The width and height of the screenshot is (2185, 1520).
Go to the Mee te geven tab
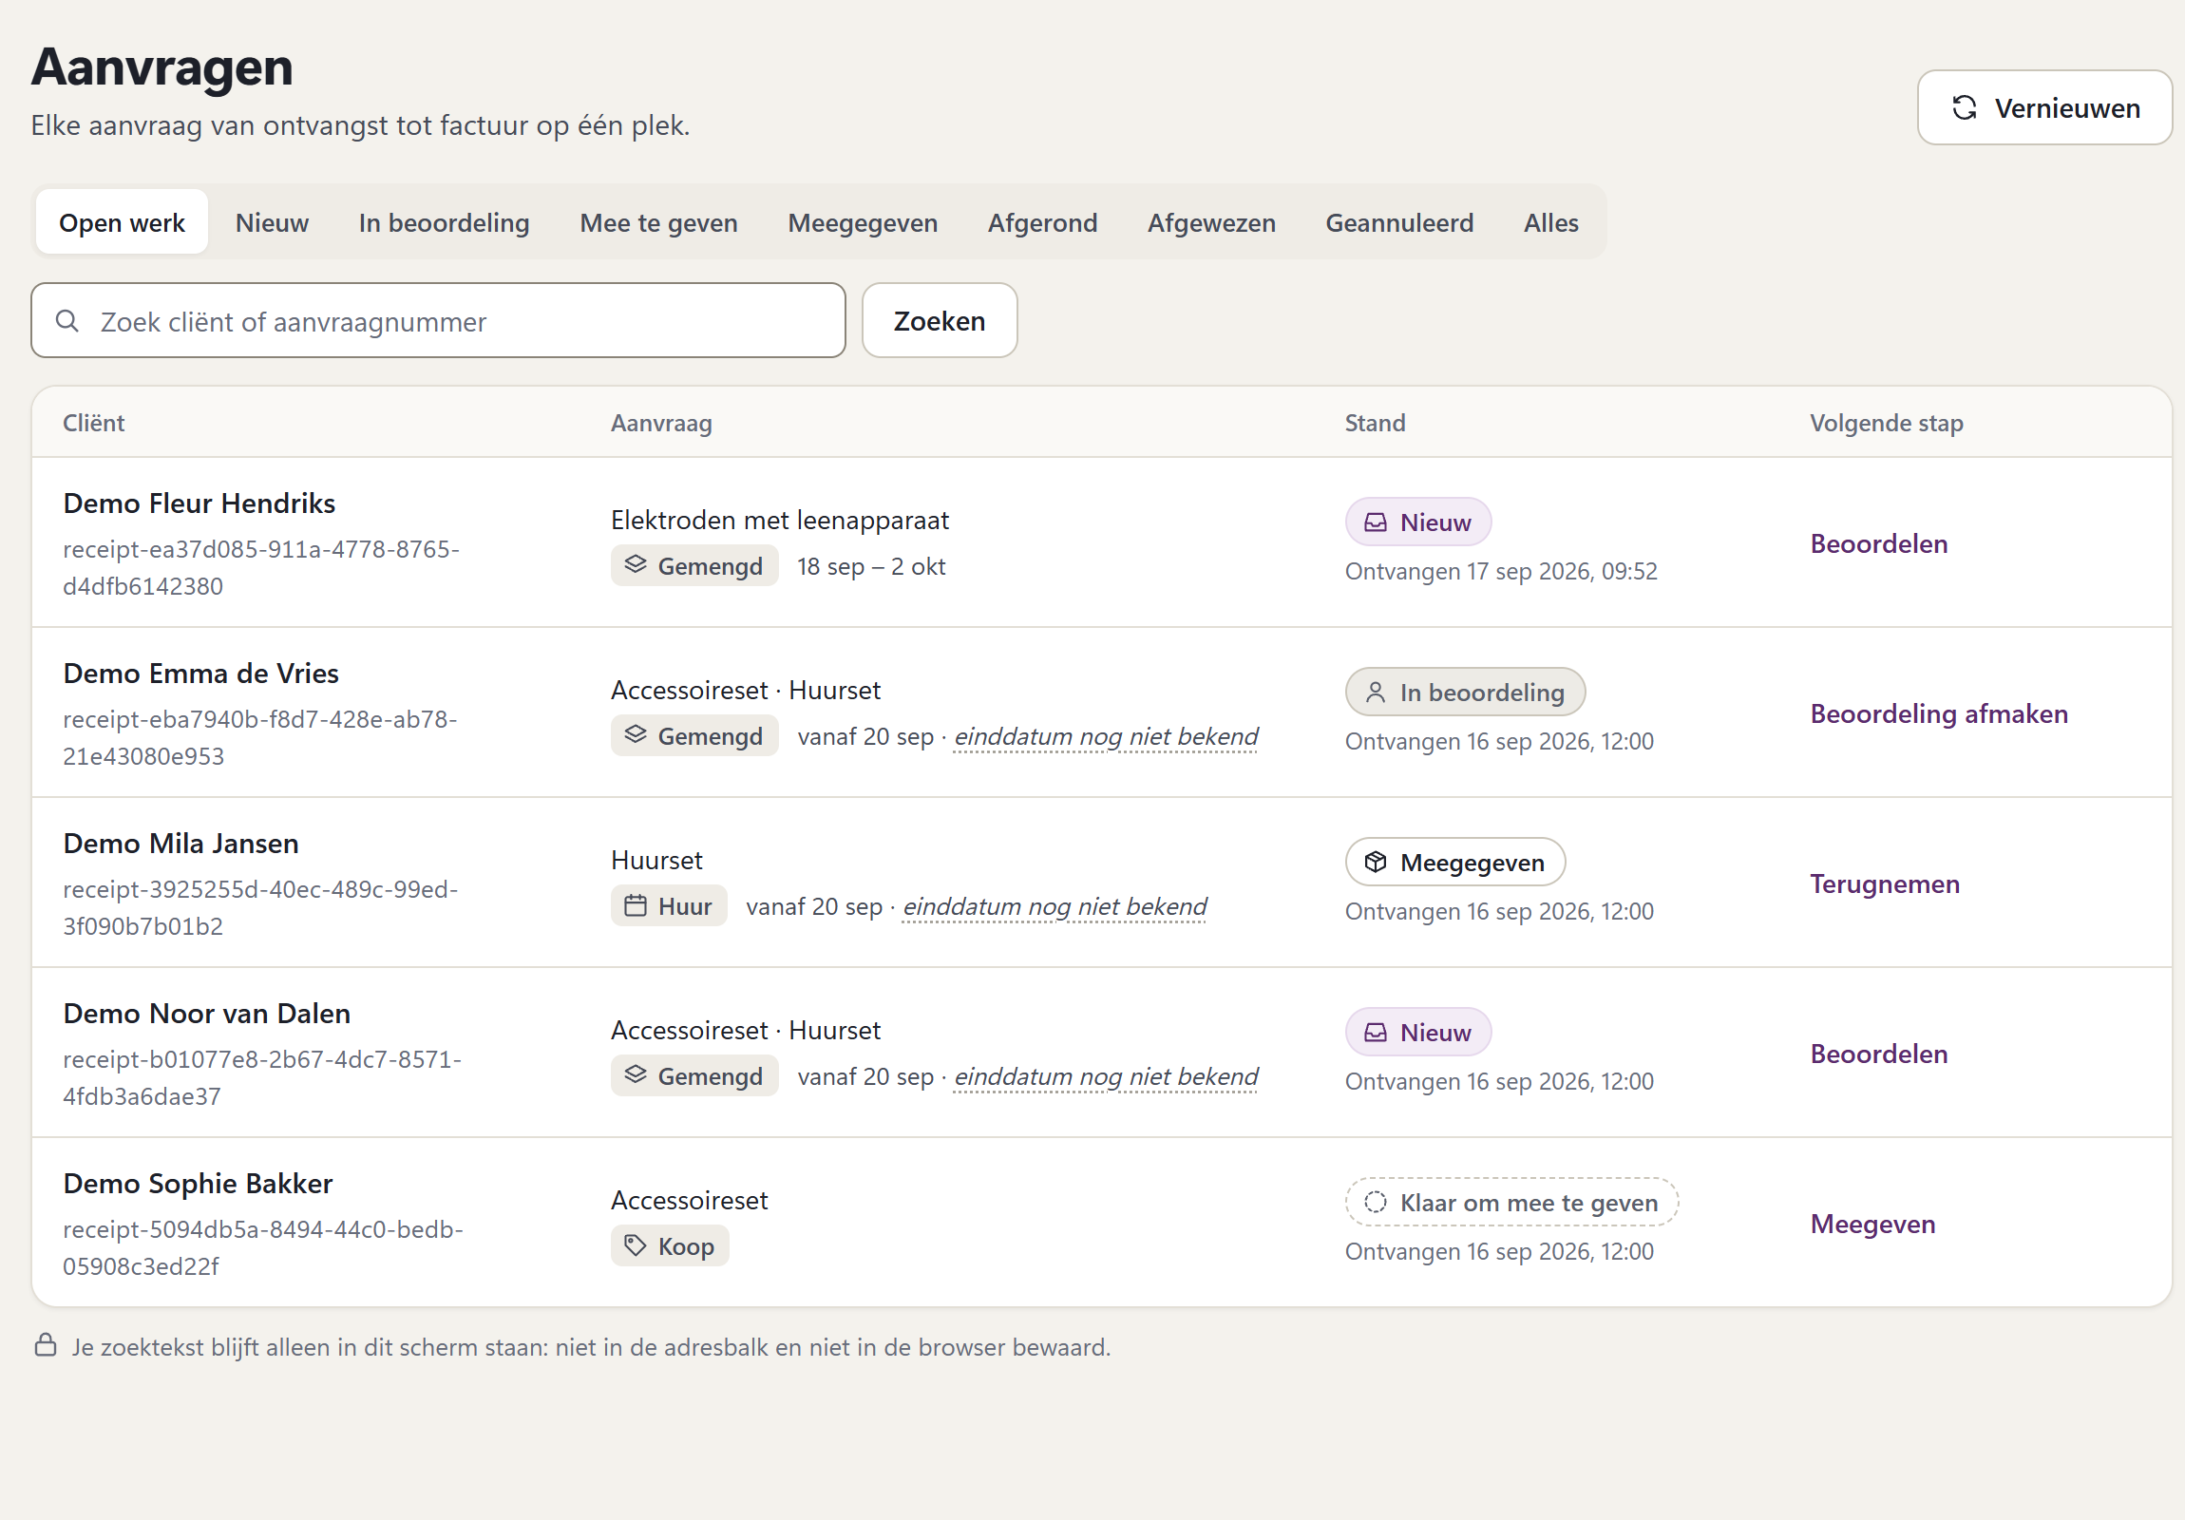click(658, 221)
